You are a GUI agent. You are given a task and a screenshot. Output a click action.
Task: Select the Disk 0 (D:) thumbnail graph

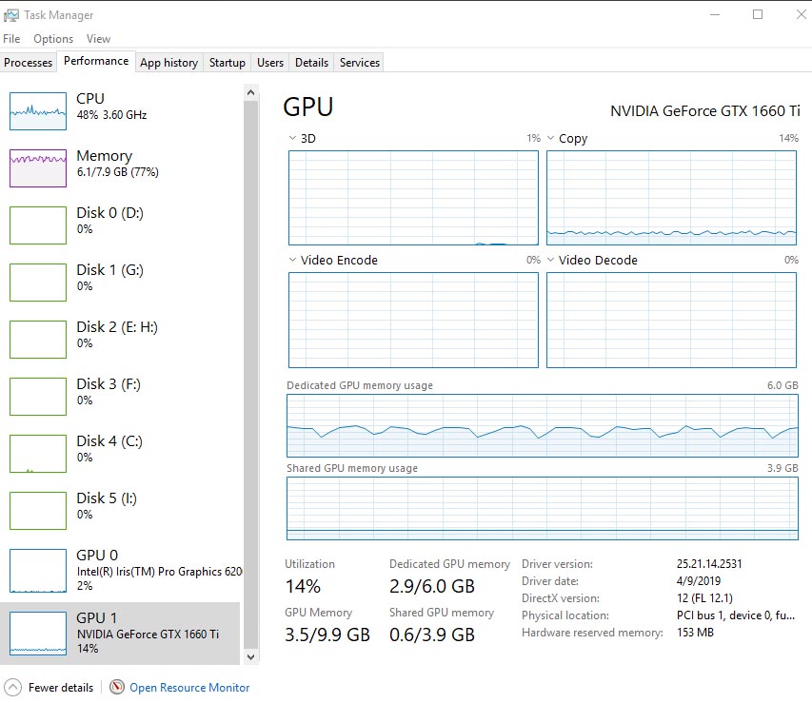38,225
